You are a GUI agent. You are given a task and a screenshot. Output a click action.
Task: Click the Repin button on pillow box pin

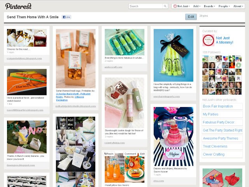[109, 154]
